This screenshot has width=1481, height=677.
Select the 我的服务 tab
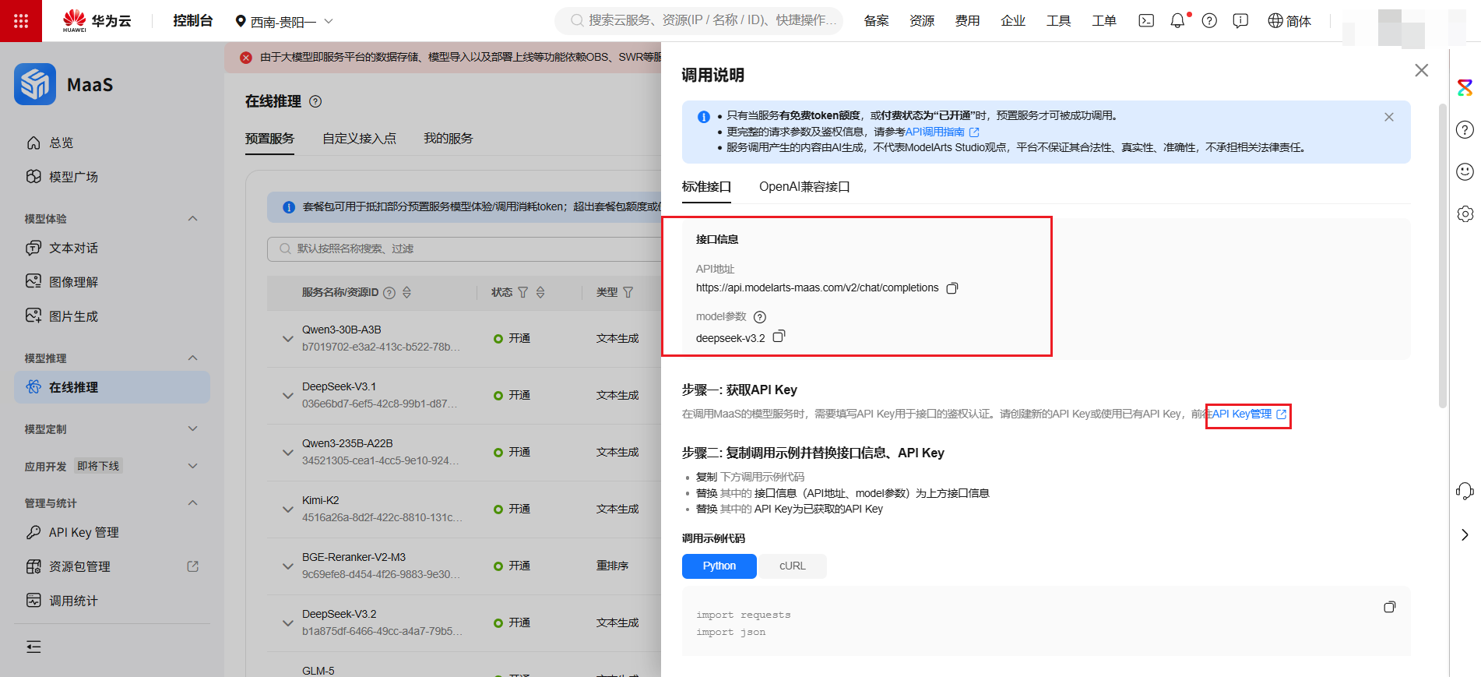point(448,139)
